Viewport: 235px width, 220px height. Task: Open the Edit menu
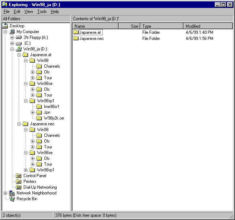click(x=17, y=12)
